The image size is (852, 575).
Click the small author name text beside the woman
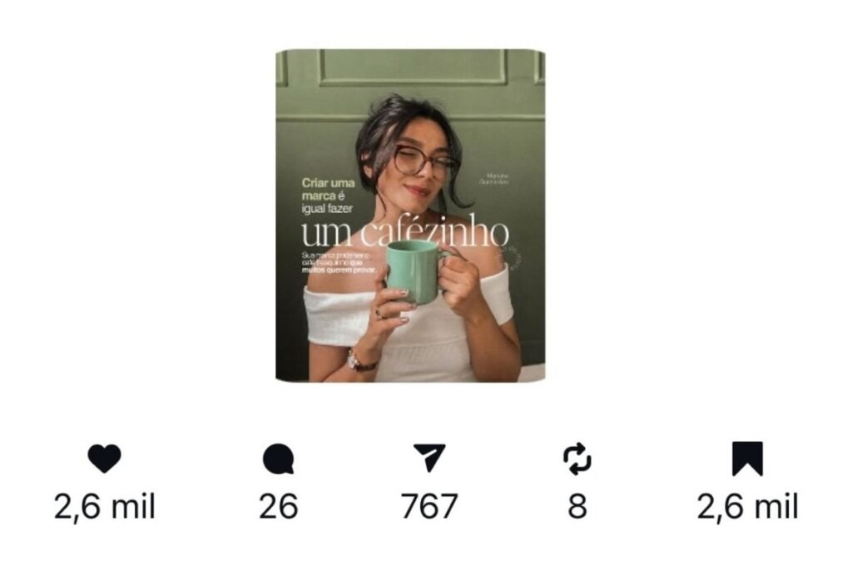point(494,178)
